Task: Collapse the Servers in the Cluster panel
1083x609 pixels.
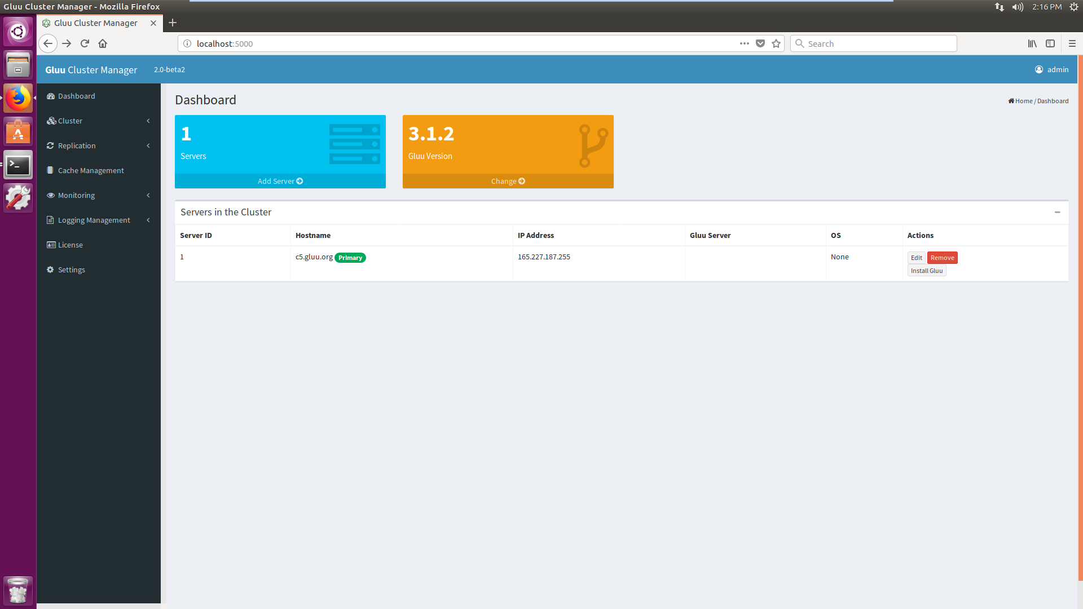Action: (x=1057, y=213)
